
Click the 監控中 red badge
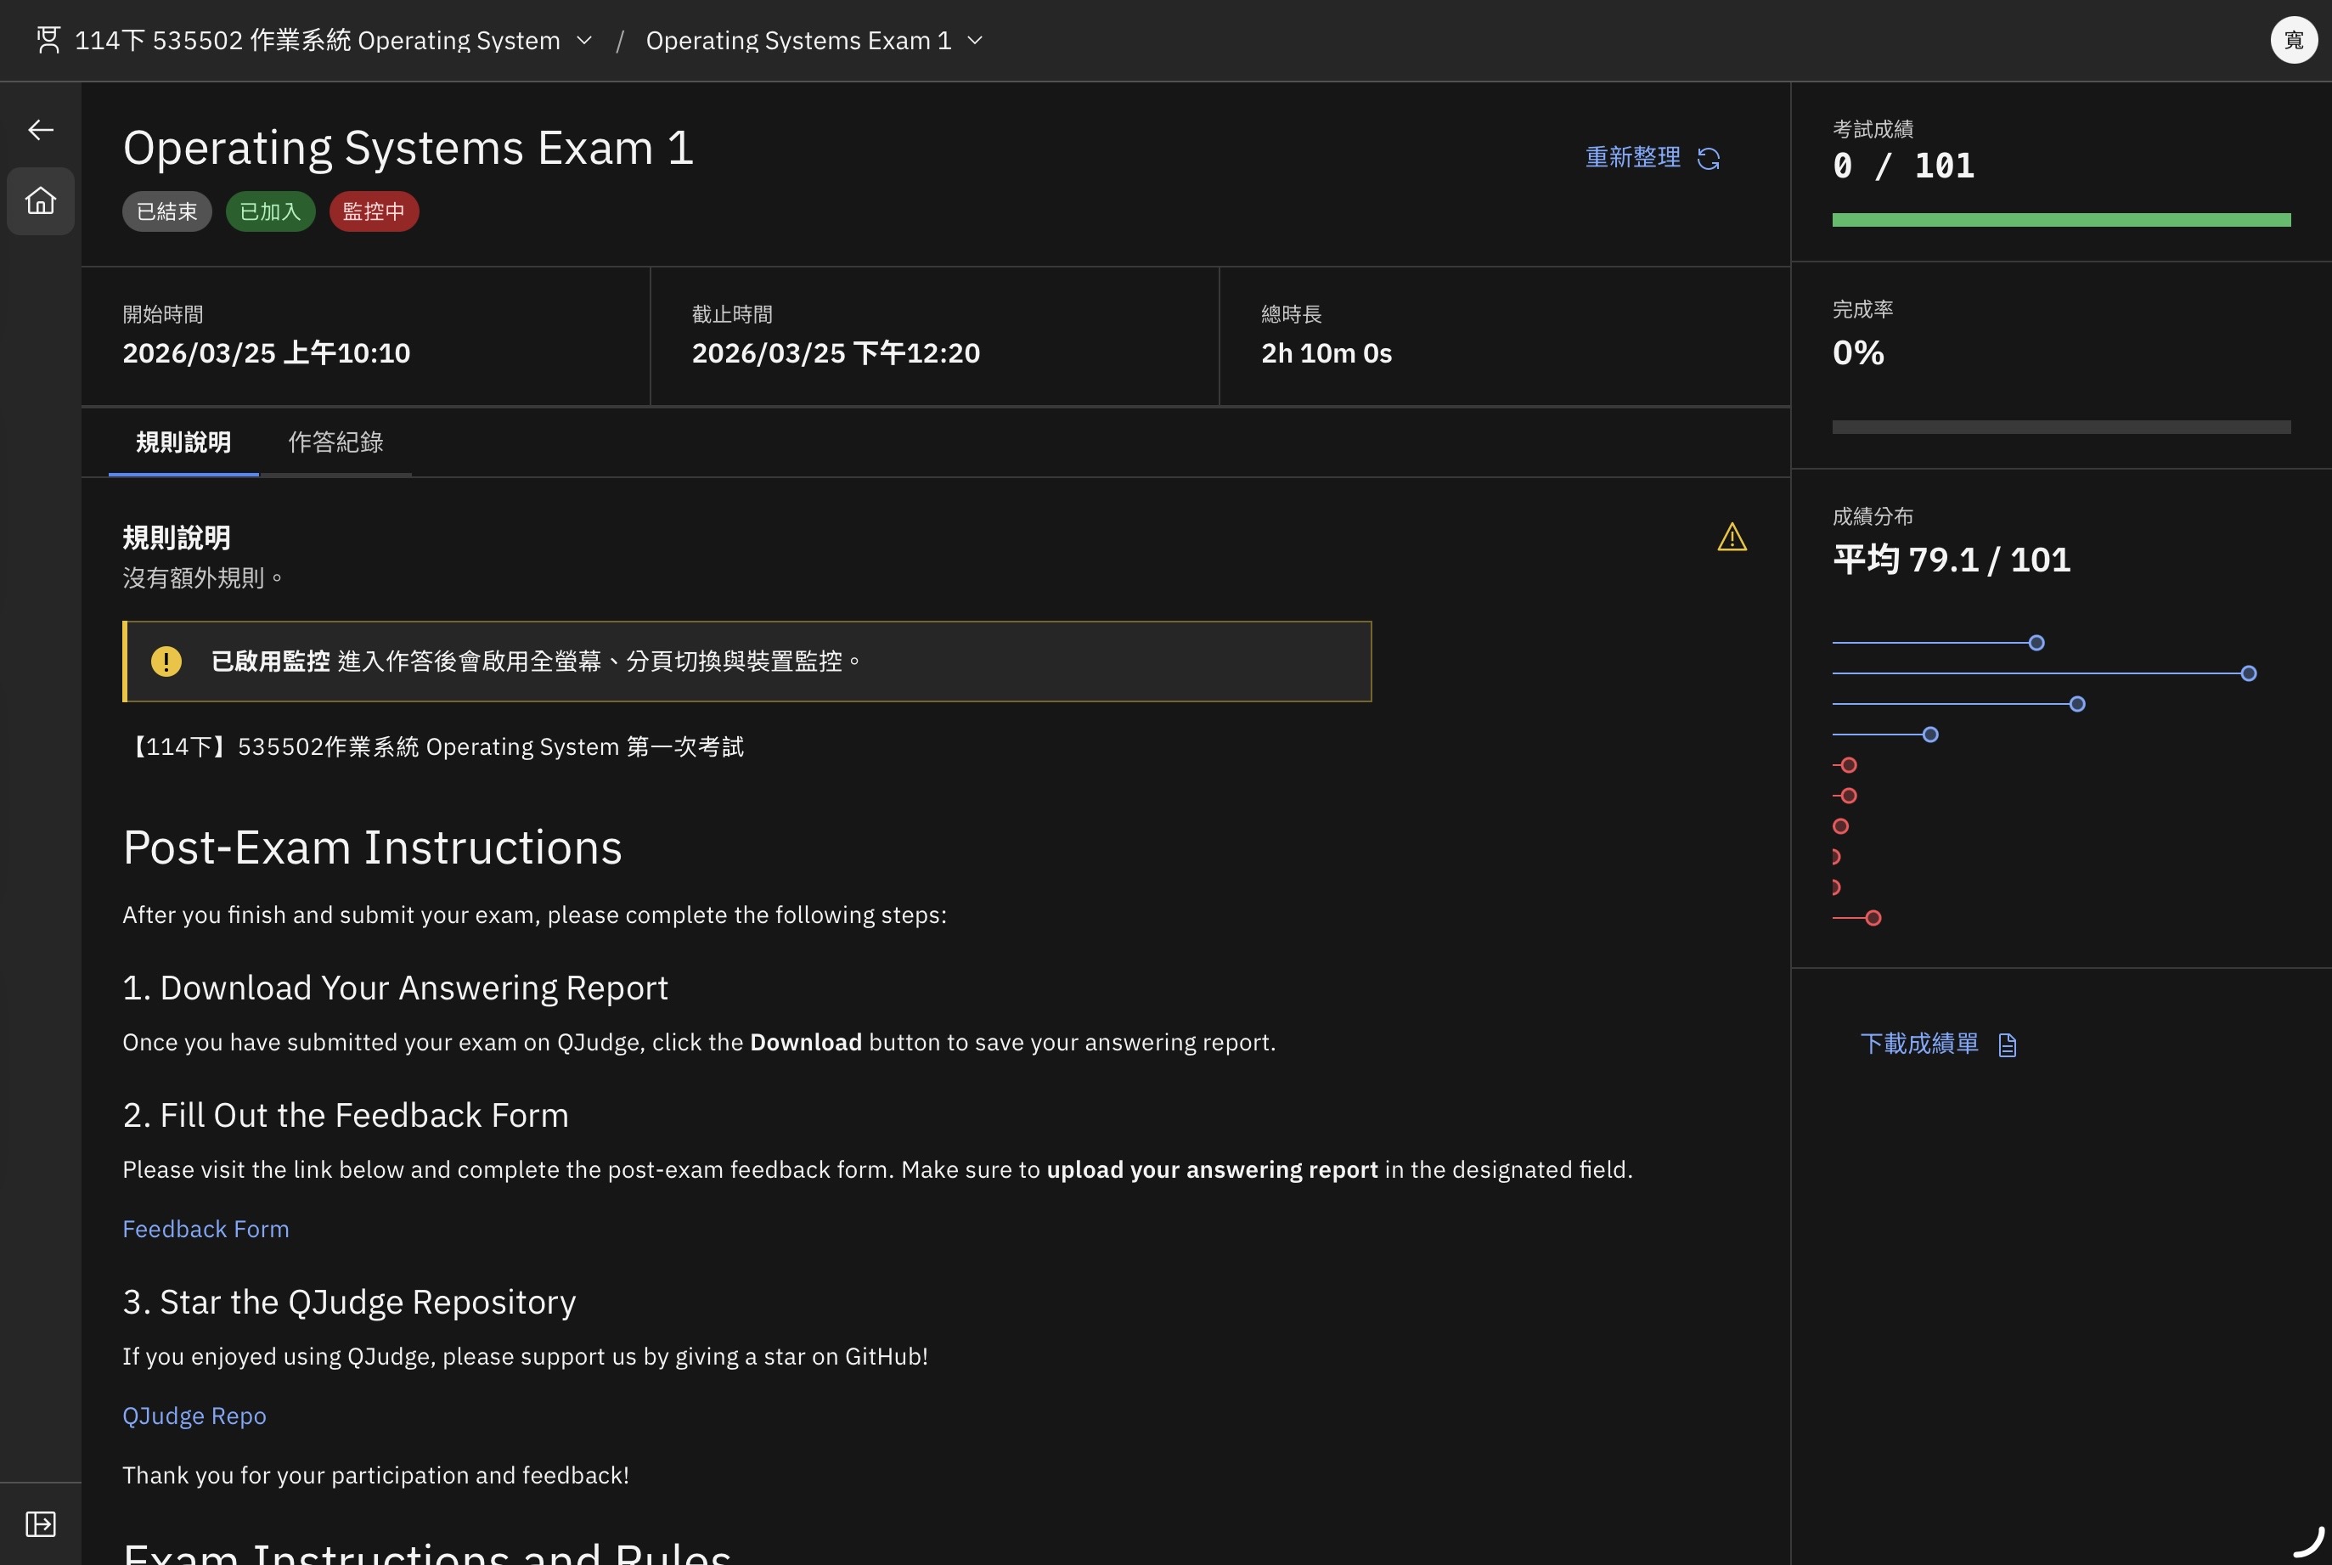pyautogui.click(x=375, y=211)
